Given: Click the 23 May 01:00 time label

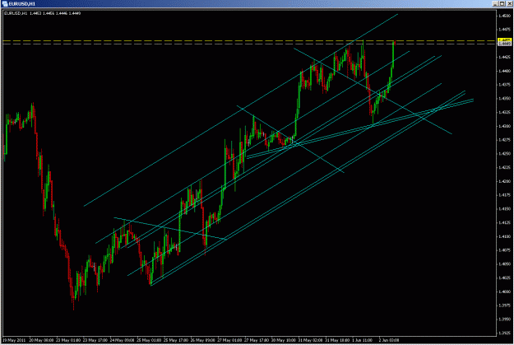Looking at the screenshot, I should pos(68,340).
